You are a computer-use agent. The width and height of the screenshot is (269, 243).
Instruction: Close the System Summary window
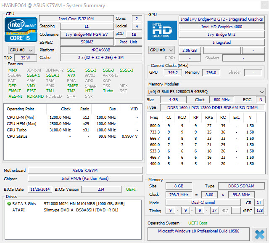coord(264,5)
